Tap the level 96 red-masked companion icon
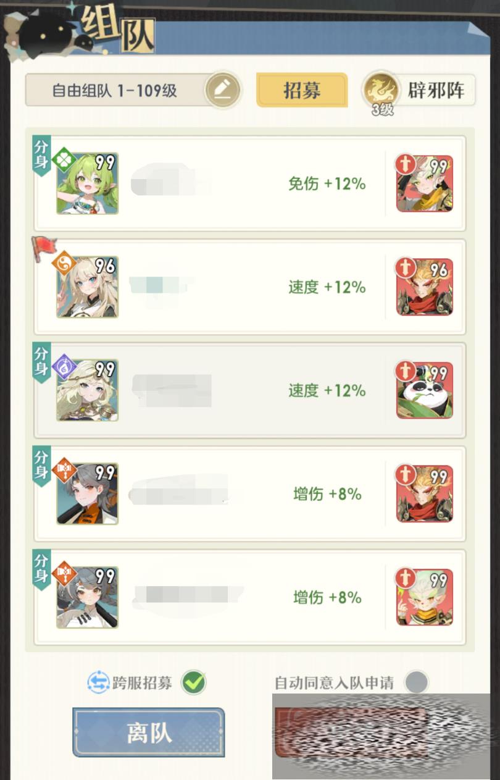Screen dimensions: 500x780 click(x=425, y=287)
